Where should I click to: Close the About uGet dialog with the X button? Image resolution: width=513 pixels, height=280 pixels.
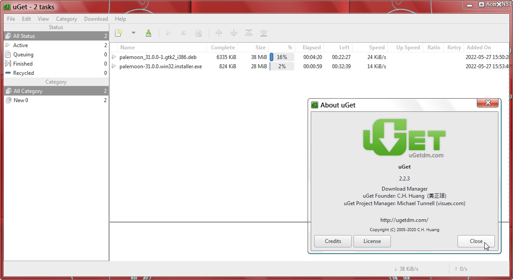pos(487,103)
